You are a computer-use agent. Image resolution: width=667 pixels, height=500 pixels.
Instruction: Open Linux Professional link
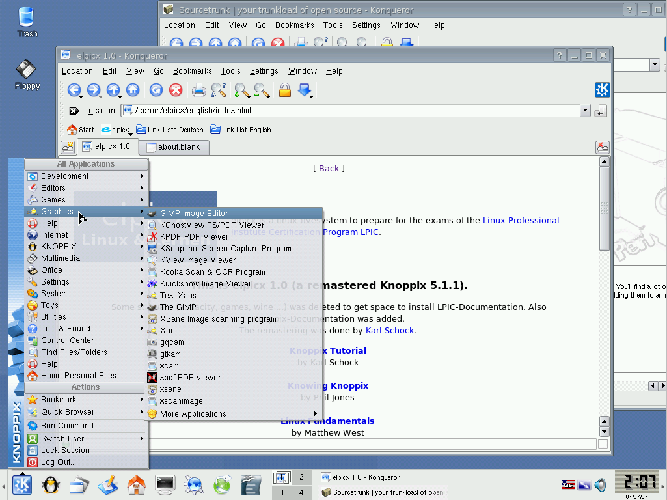[x=521, y=221]
